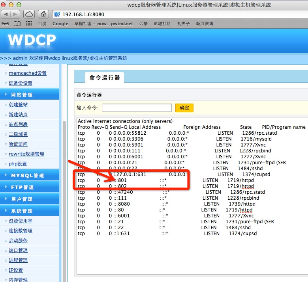Open the memcached设置 link
This screenshot has width=308, height=282.
click(x=28, y=73)
